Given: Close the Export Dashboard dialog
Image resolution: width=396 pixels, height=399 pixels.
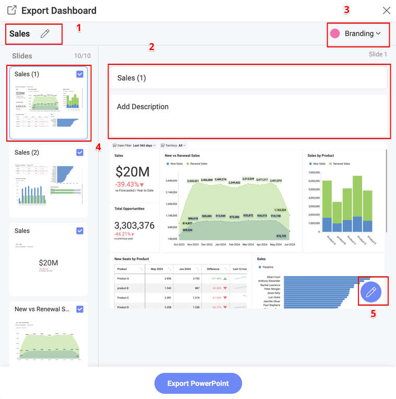Looking at the screenshot, I should (x=386, y=10).
